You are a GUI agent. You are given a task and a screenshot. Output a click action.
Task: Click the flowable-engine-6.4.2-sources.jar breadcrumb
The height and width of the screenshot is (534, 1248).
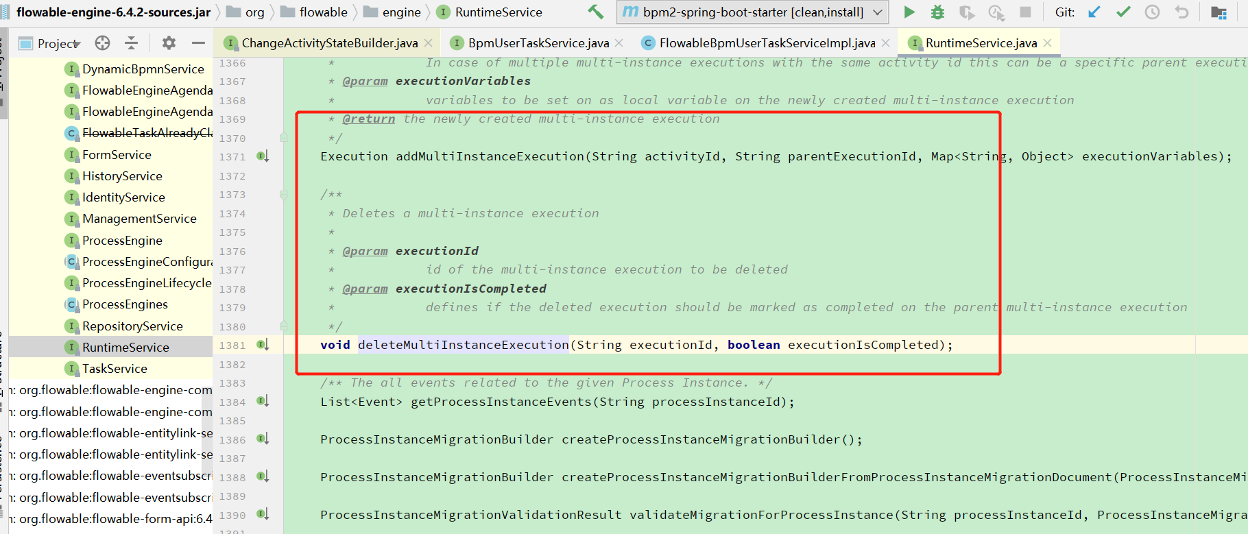(x=108, y=12)
